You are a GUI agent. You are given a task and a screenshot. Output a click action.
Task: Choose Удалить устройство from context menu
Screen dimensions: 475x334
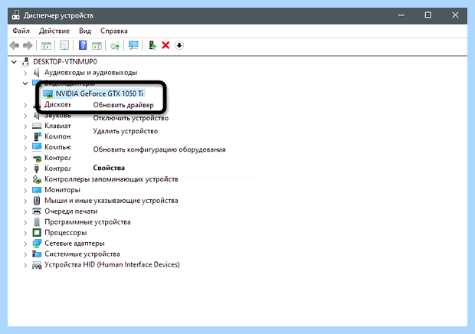(x=126, y=131)
